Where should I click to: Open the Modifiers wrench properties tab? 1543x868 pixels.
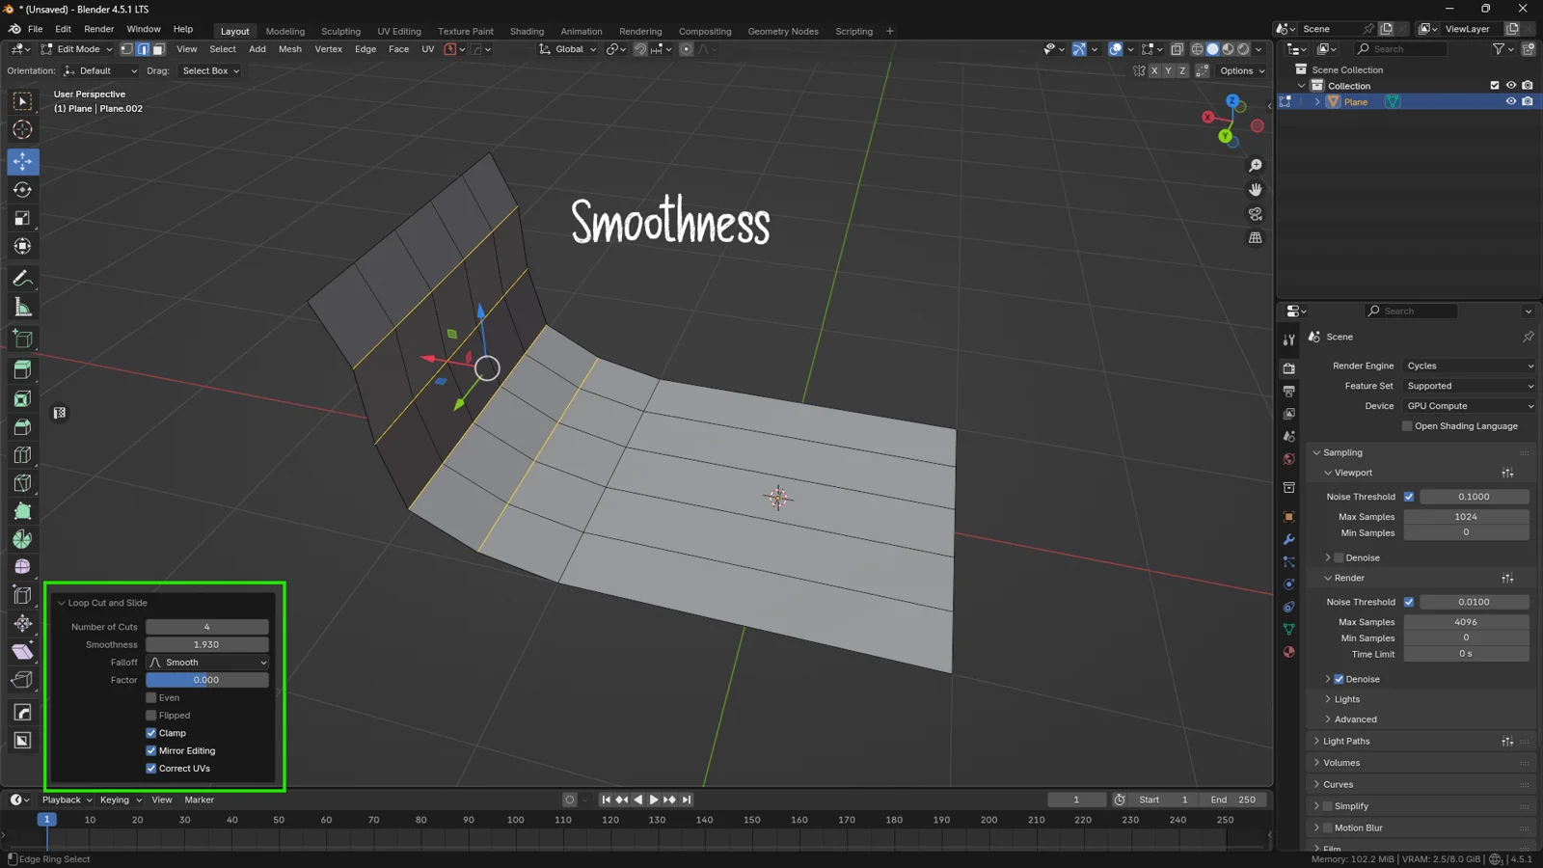pyautogui.click(x=1288, y=539)
